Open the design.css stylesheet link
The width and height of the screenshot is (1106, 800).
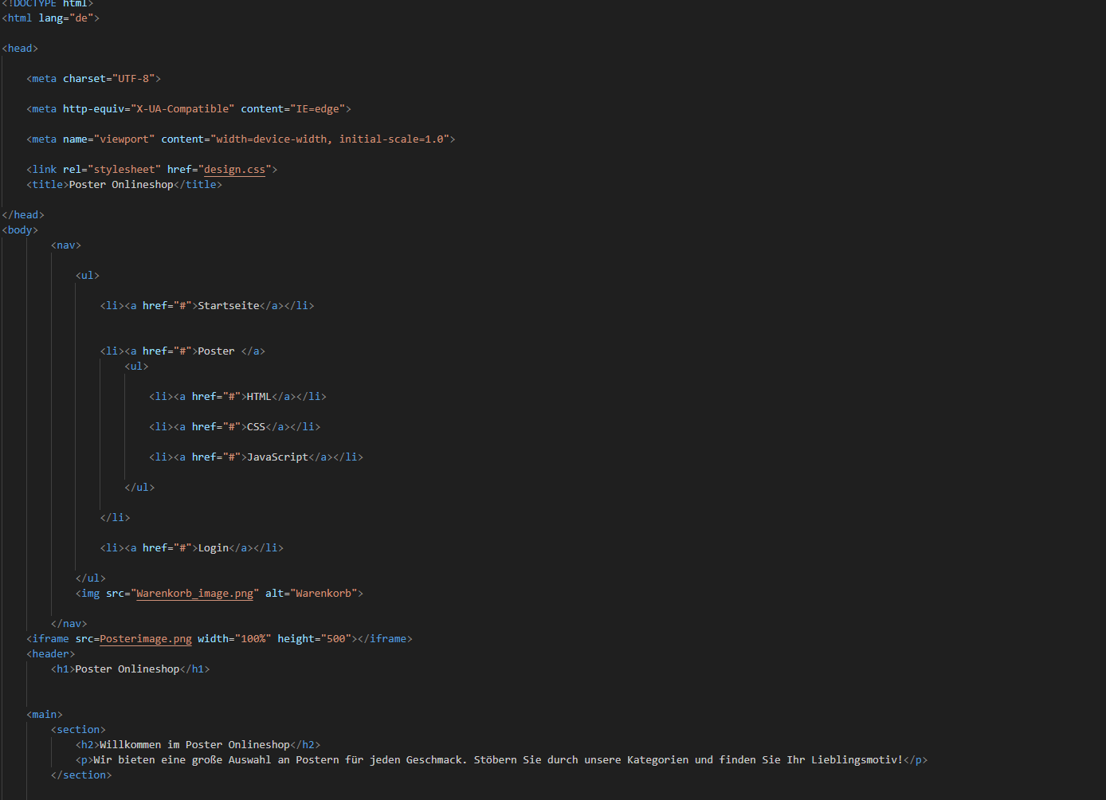coord(233,169)
